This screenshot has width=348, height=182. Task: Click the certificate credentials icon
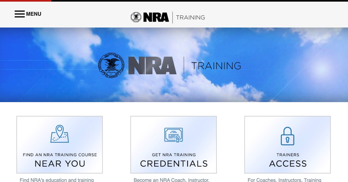173,135
